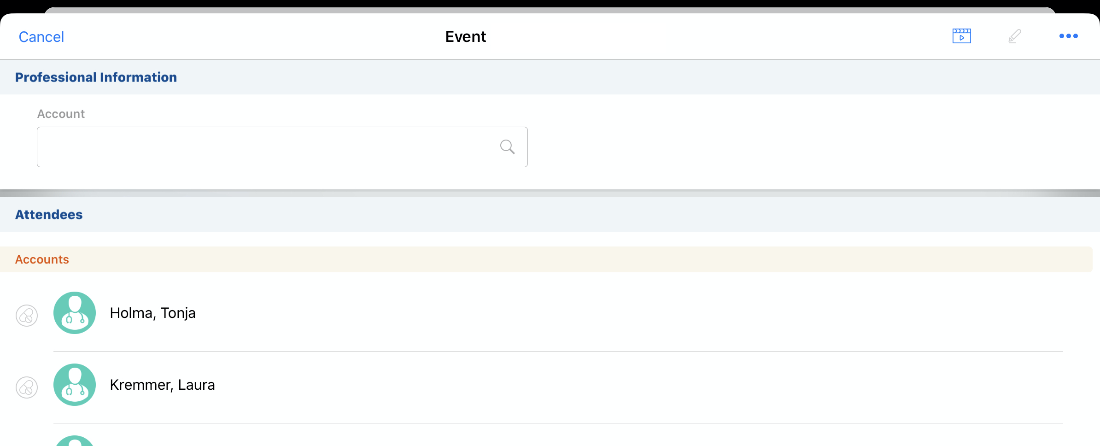Screen dimensions: 1100x446
Task: Open the three-dot more options menu
Action: pos(1068,36)
